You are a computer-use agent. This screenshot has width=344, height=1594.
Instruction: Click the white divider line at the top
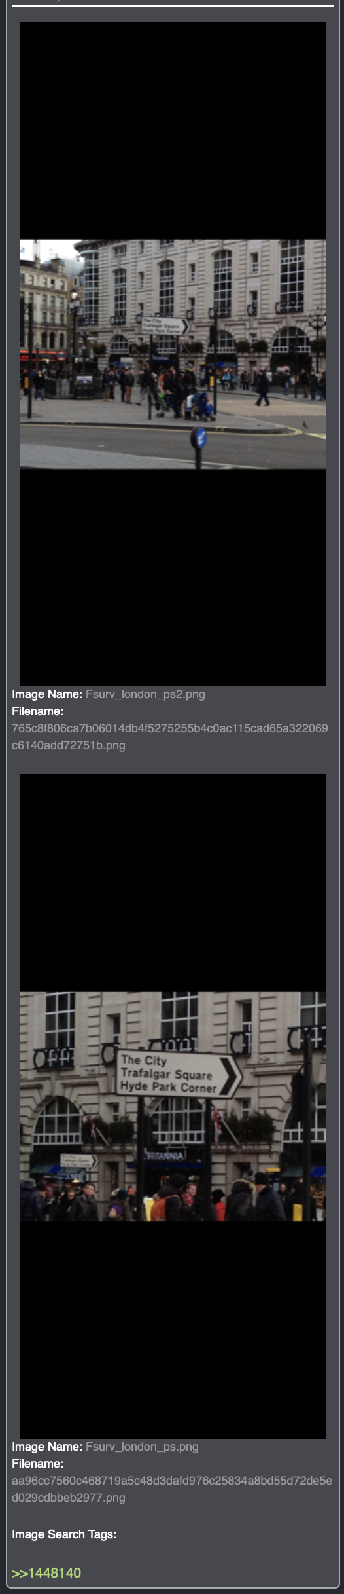(173, 5)
